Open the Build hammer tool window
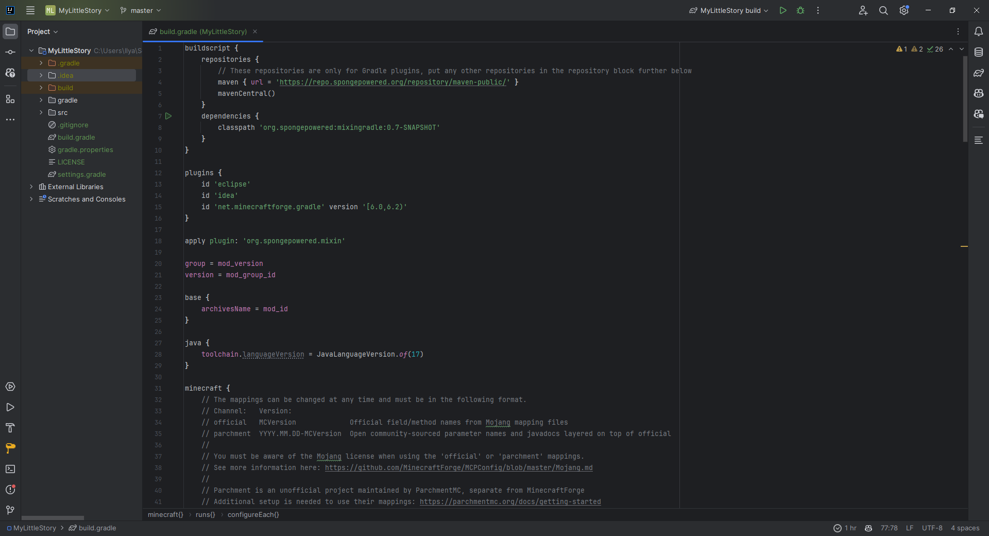The width and height of the screenshot is (989, 536). point(10,428)
